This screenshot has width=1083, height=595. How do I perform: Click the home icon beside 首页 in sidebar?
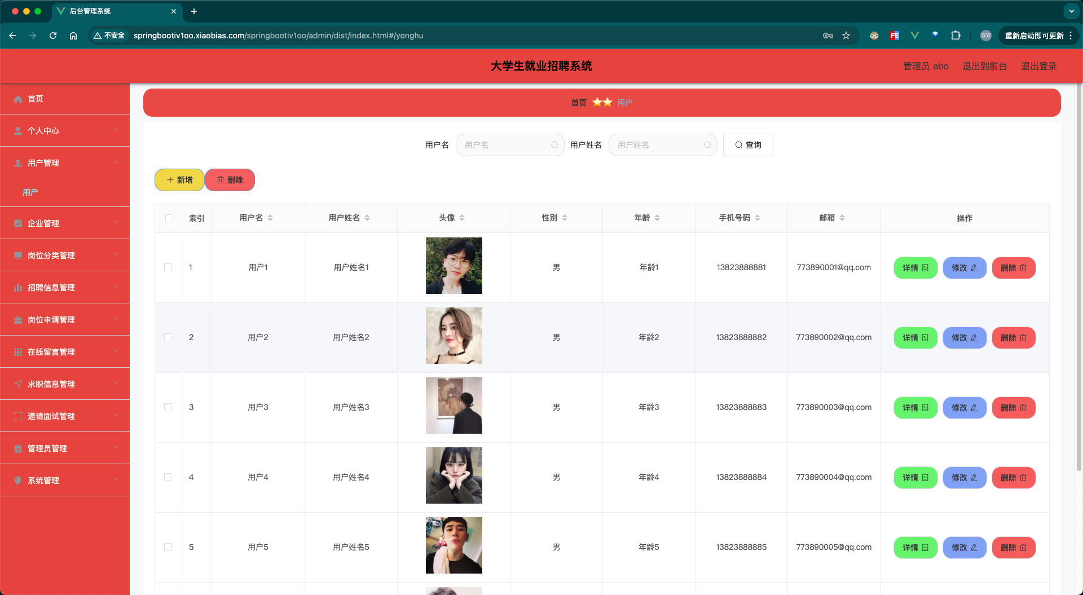click(18, 99)
